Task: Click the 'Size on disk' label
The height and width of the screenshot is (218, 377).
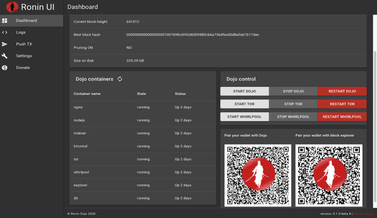Action: [x=84, y=61]
